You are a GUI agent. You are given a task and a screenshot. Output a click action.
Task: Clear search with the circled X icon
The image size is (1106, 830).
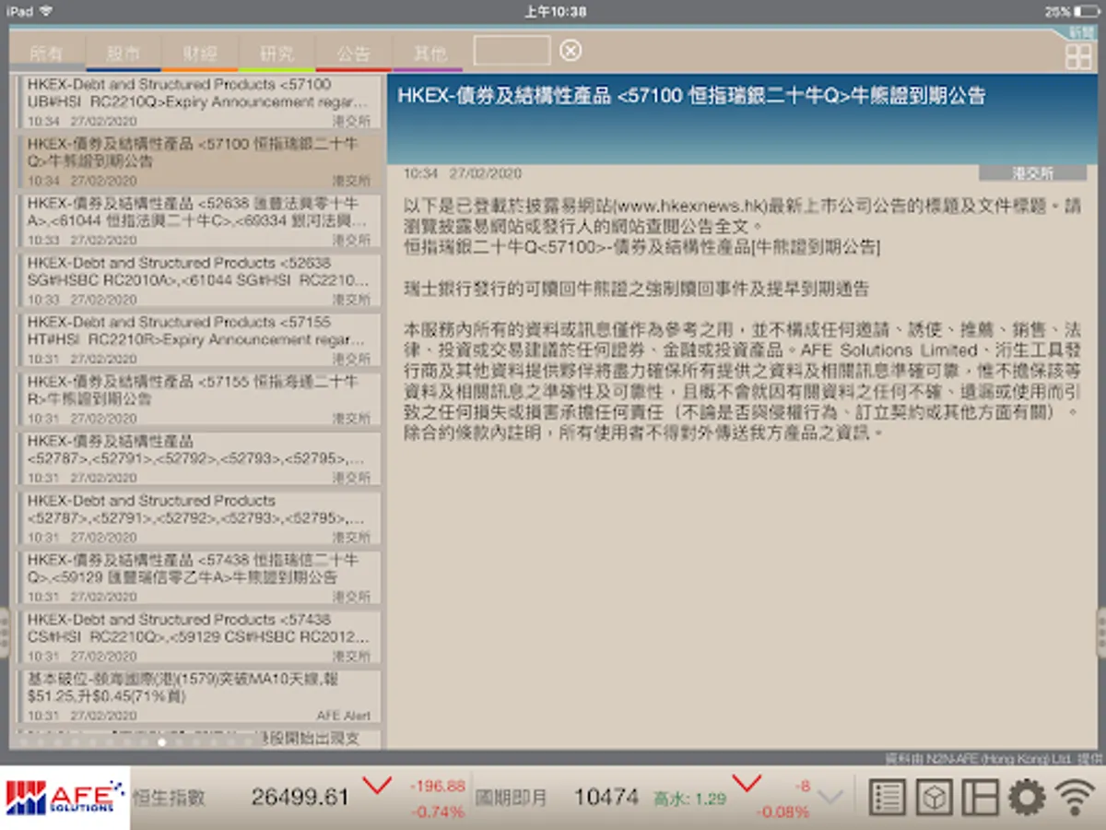[x=571, y=50]
